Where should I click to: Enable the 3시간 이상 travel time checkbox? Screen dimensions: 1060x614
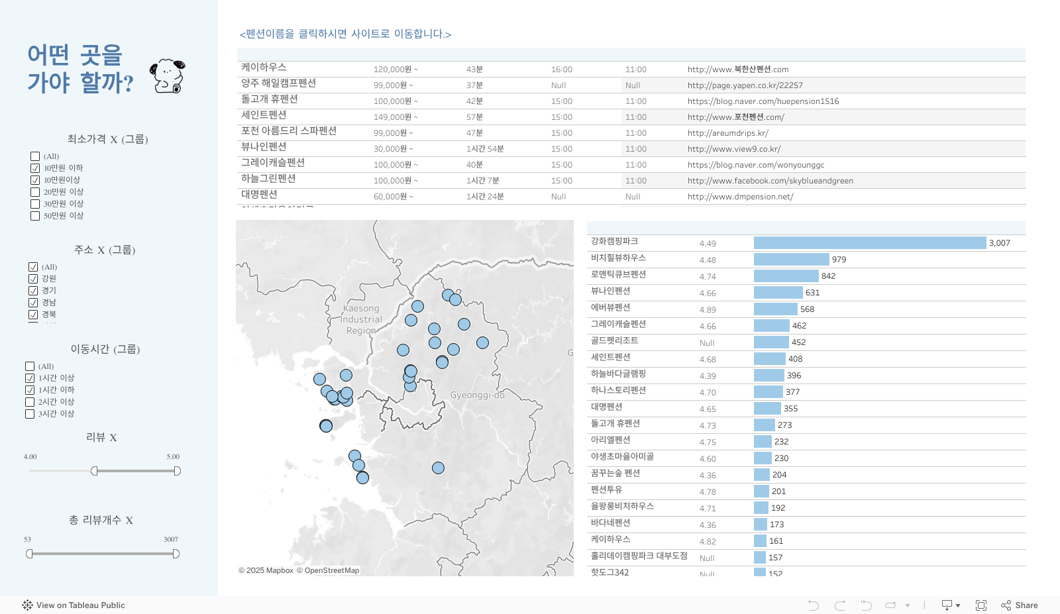tap(30, 414)
